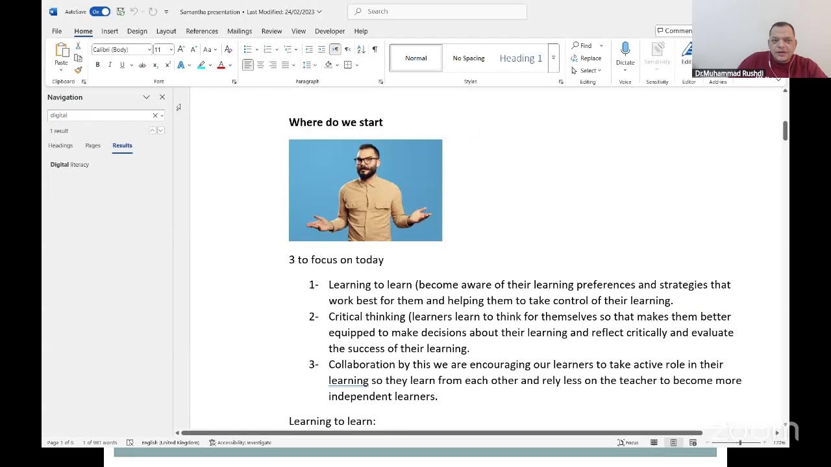Screen dimensions: 831x467
Task: Apply subscript formatting
Action: coord(155,65)
